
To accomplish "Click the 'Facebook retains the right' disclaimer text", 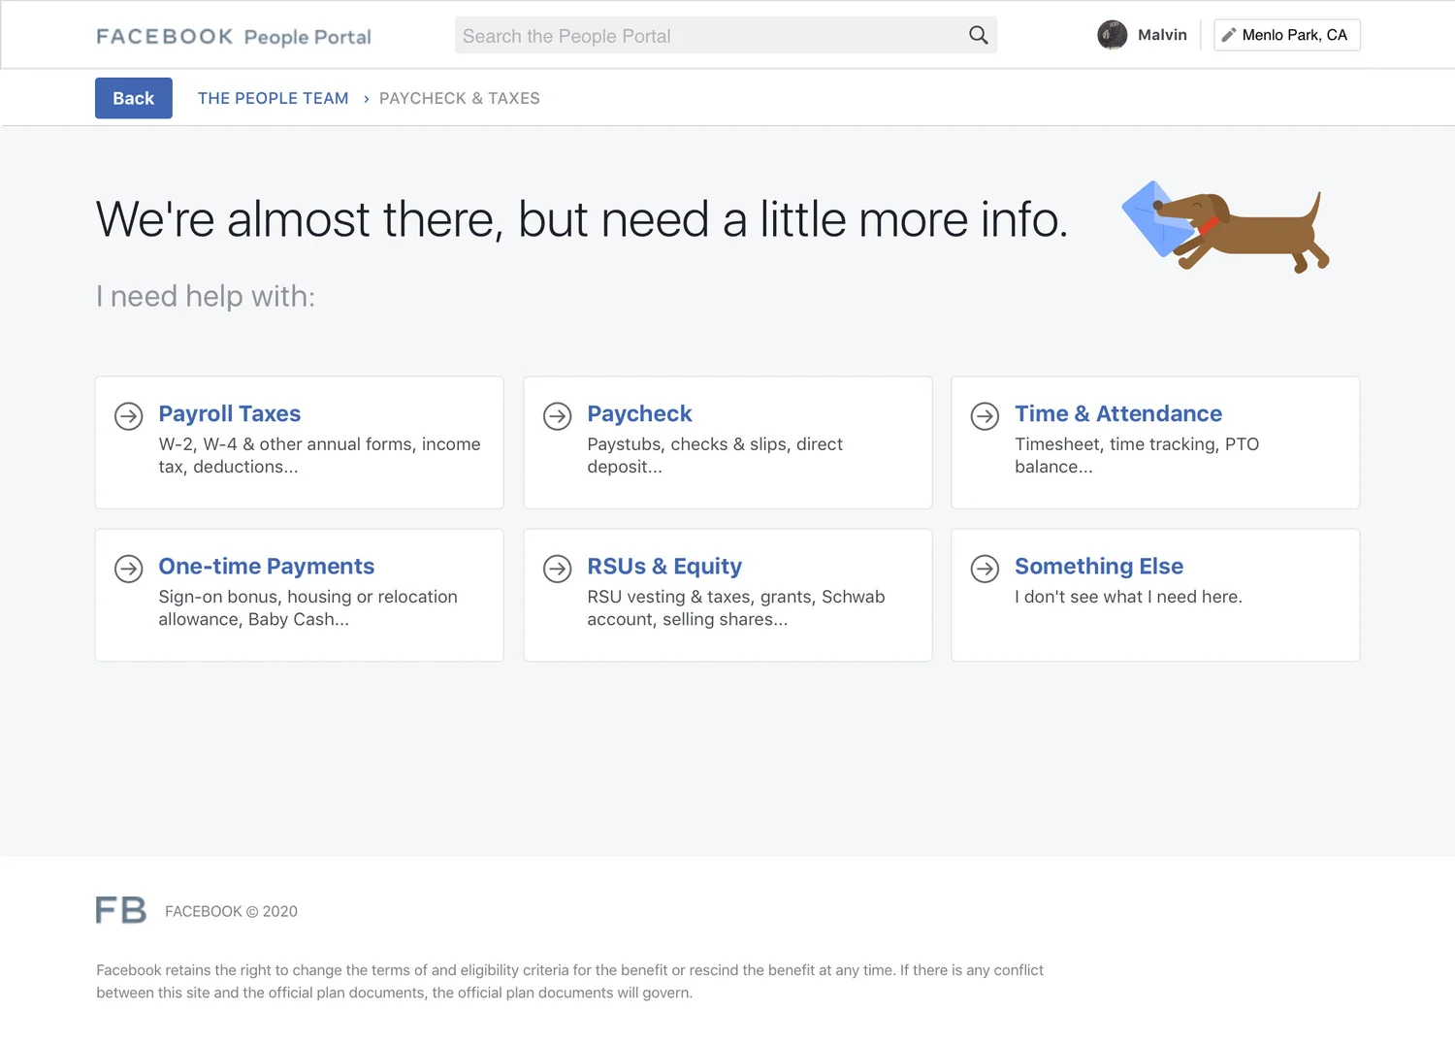I will pyautogui.click(x=569, y=981).
